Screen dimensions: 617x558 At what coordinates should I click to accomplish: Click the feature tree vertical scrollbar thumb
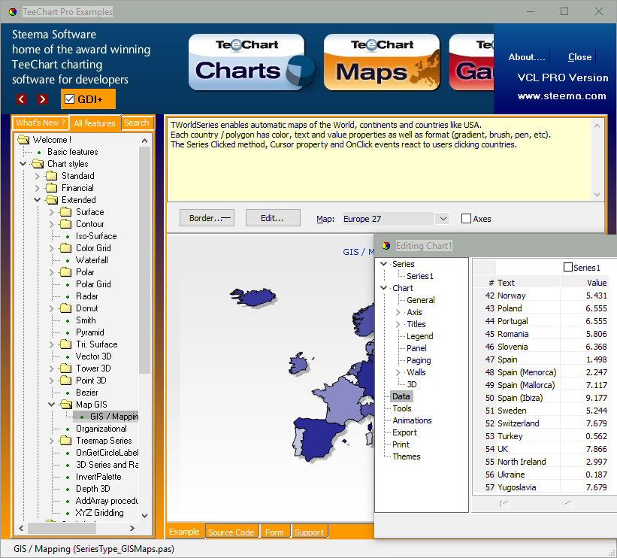[x=145, y=260]
